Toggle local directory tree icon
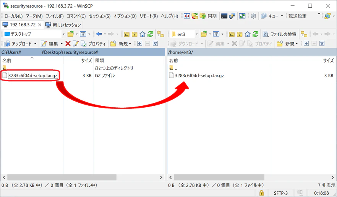The height and width of the screenshot is (197, 337). pos(160,34)
